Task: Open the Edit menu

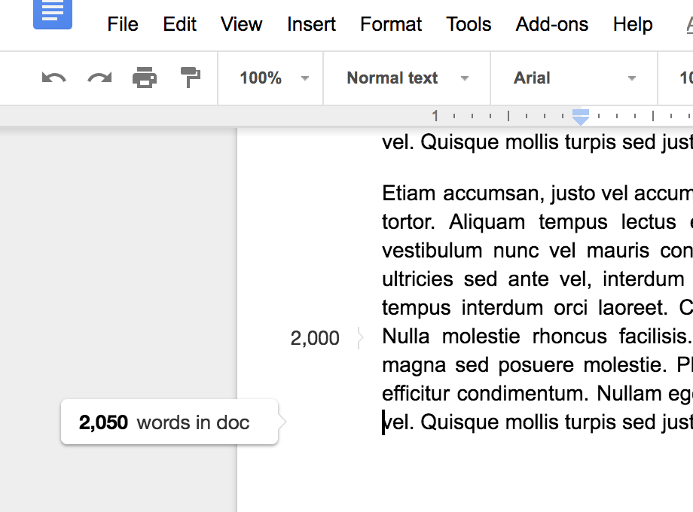Action: pos(179,24)
